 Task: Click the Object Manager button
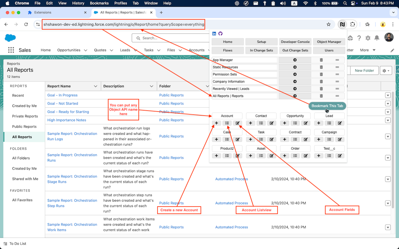[329, 42]
